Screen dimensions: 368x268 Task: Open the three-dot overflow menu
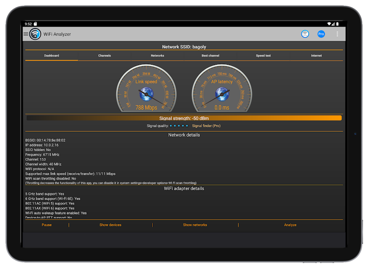(337, 34)
